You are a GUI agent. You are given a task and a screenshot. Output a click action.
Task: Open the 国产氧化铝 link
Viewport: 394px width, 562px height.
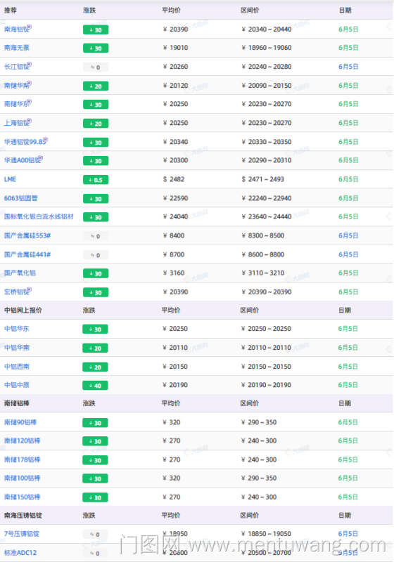(x=20, y=273)
